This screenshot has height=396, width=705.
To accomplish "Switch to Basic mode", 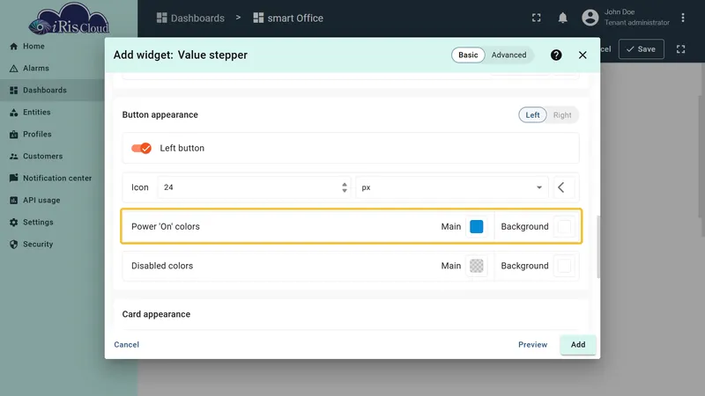I will coord(468,55).
